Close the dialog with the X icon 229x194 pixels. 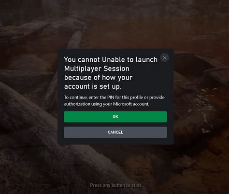165,58
